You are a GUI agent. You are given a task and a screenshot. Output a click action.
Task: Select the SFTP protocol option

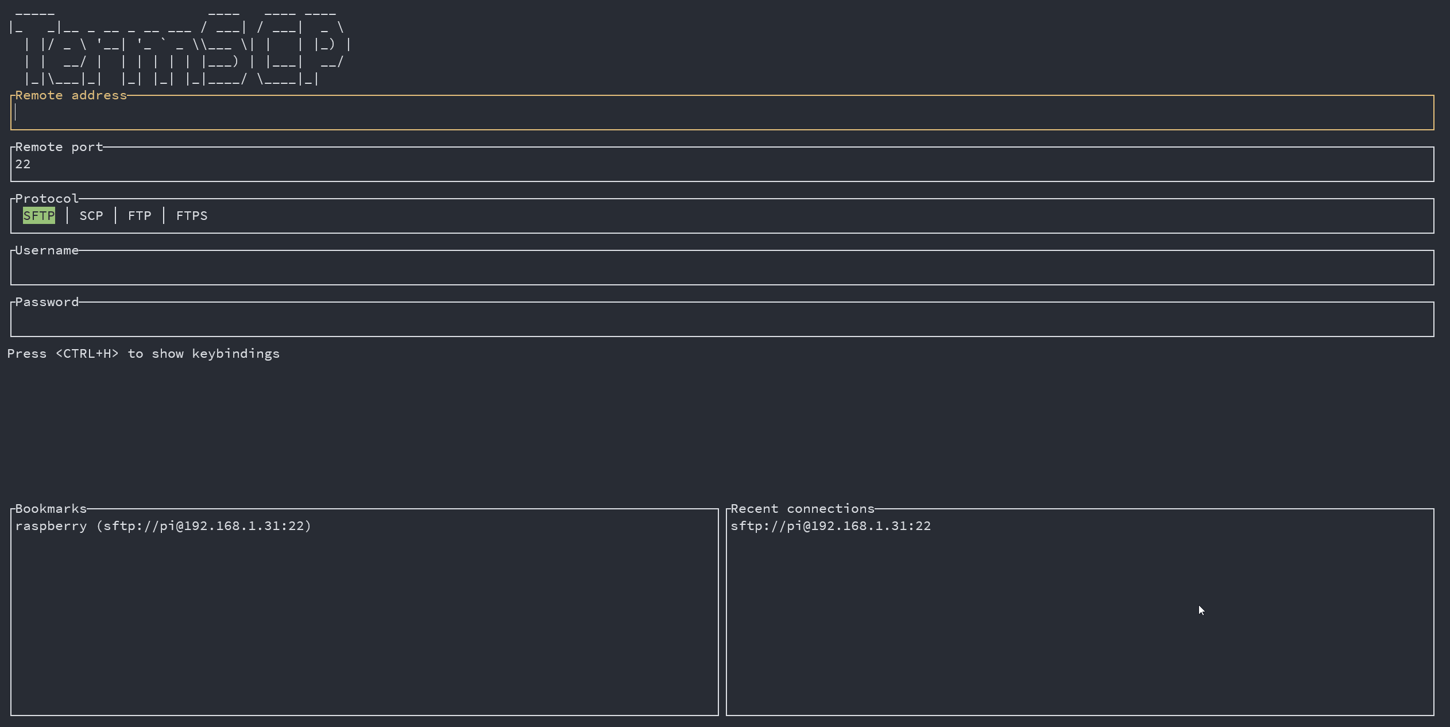point(38,216)
